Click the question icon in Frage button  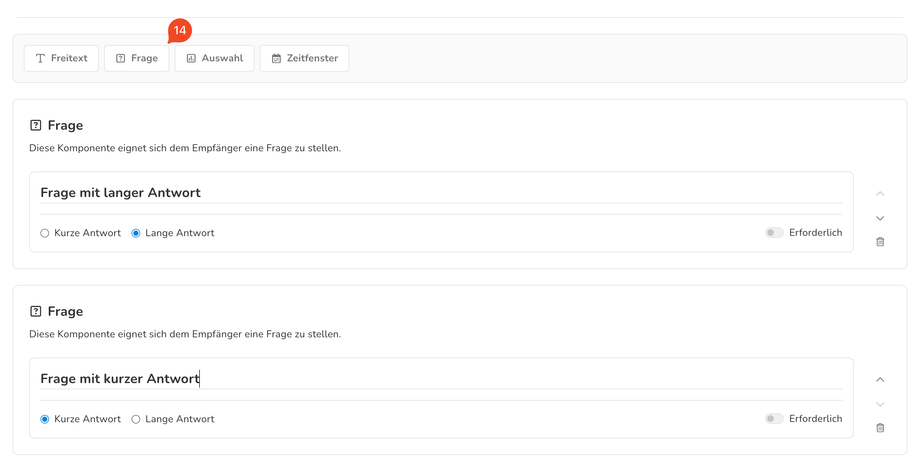121,58
